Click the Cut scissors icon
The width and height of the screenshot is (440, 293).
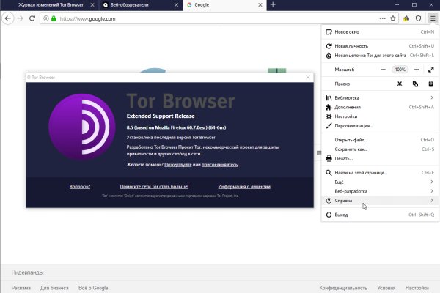point(400,84)
